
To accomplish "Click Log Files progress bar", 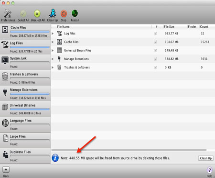I will [x=30, y=47].
